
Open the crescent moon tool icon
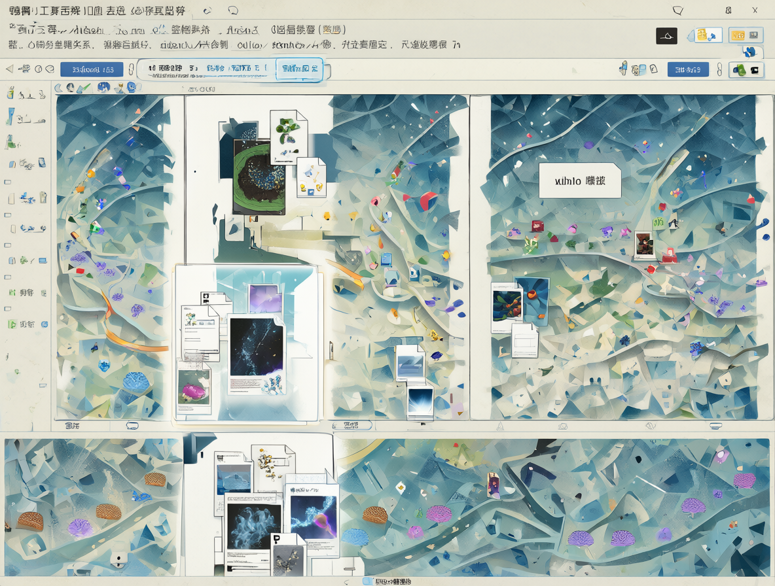click(59, 88)
